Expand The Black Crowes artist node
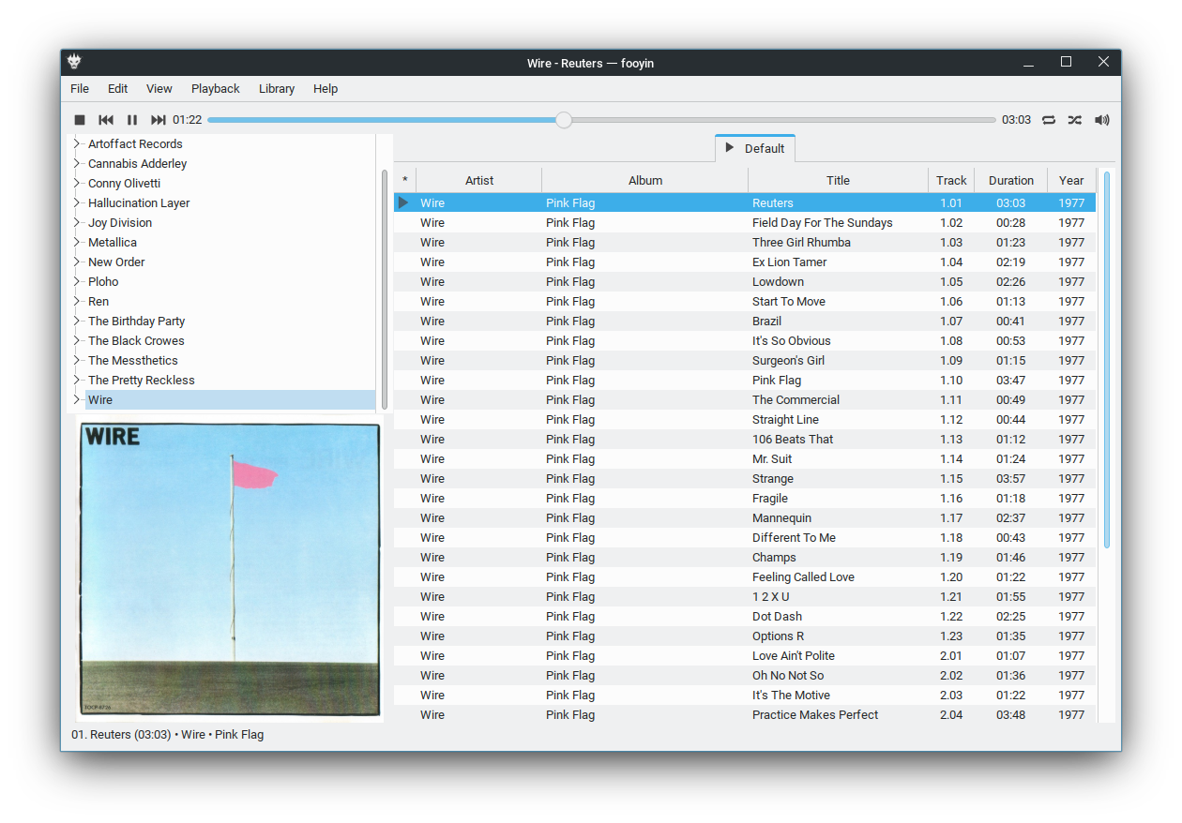 tap(77, 341)
